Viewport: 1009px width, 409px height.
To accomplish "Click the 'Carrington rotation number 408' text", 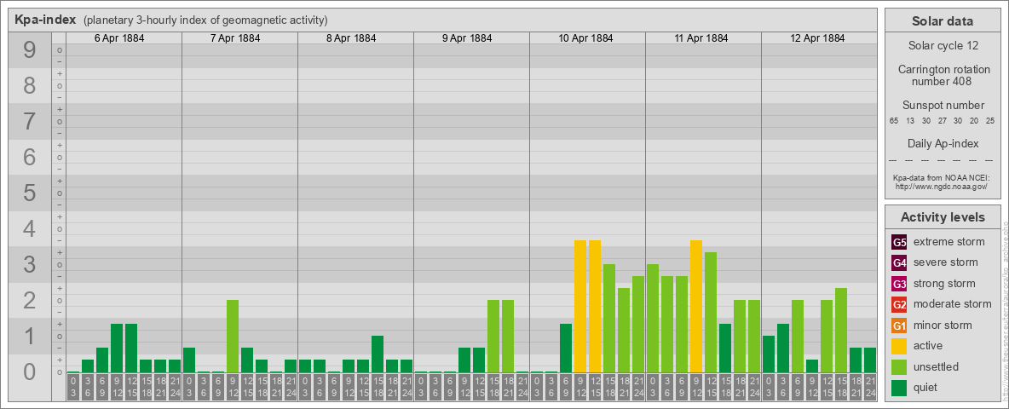I will tap(943, 75).
